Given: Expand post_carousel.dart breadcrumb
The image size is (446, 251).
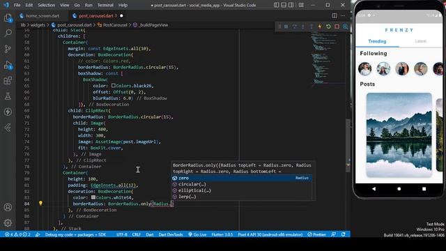Looking at the screenshot, I should pos(75,25).
